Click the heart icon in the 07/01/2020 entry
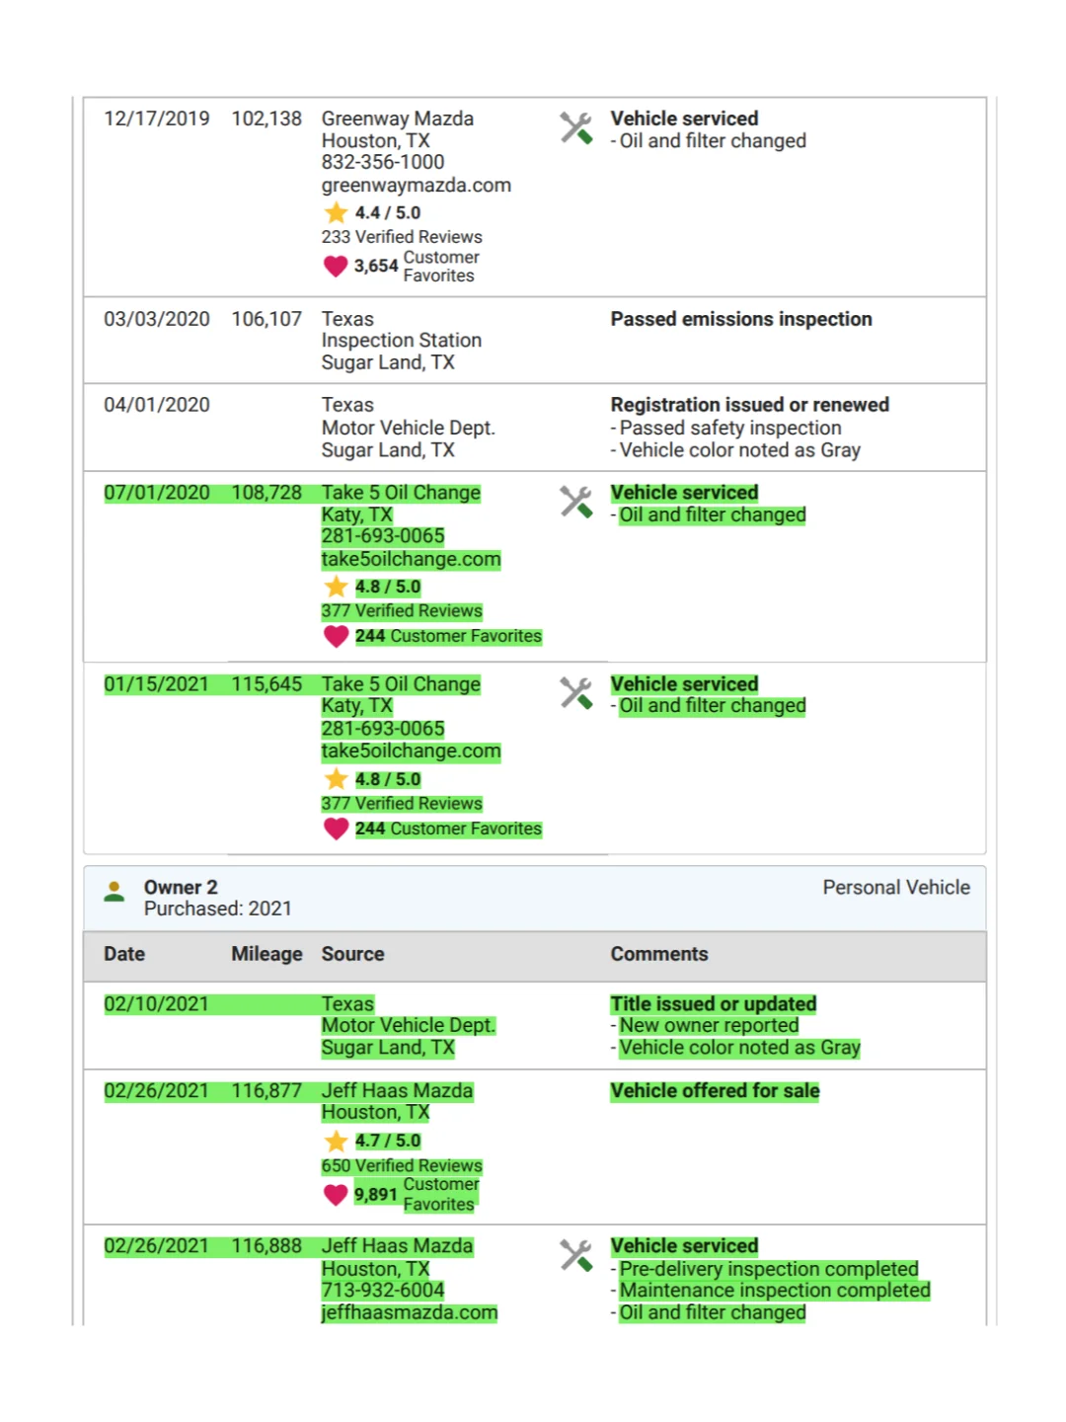The height and width of the screenshot is (1422, 1066). coord(336,636)
